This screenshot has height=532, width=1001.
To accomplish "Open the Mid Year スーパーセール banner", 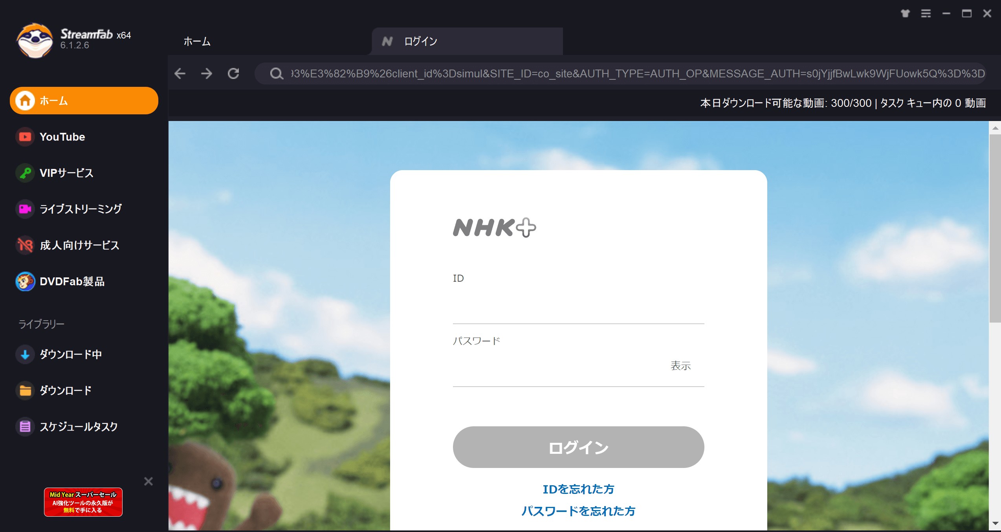I will tap(83, 502).
